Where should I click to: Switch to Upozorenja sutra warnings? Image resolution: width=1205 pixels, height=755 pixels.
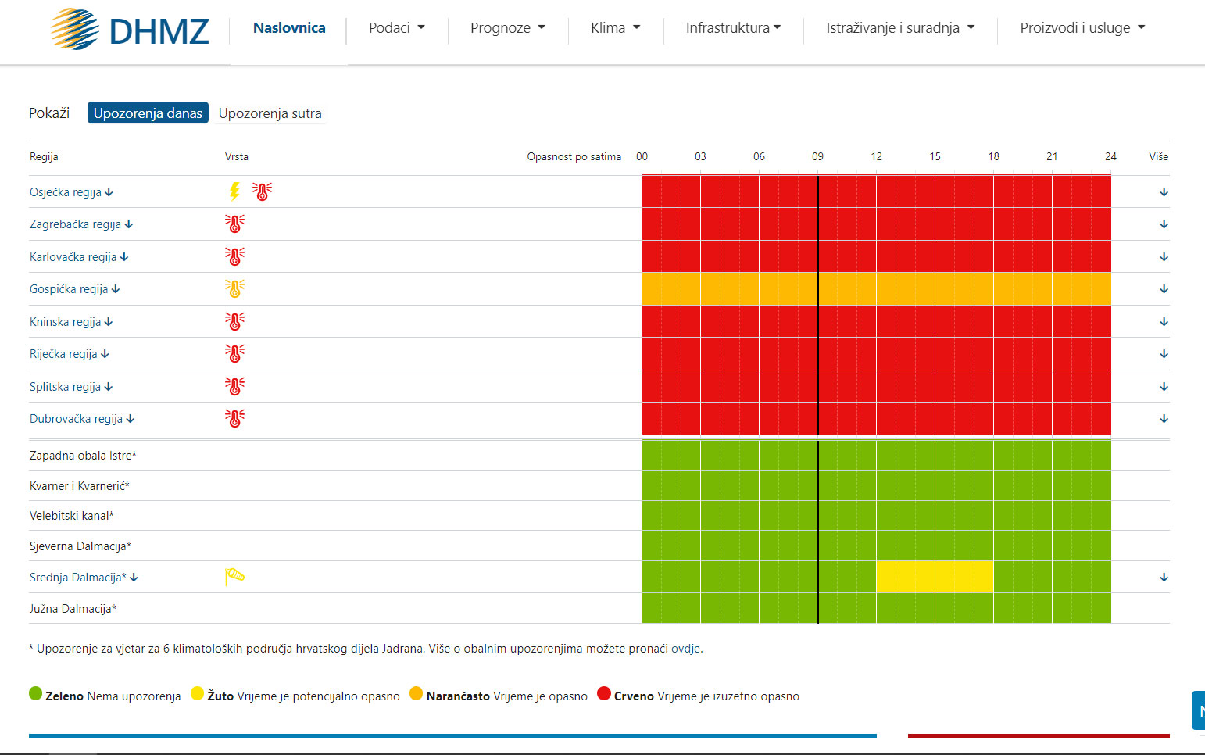pos(270,113)
